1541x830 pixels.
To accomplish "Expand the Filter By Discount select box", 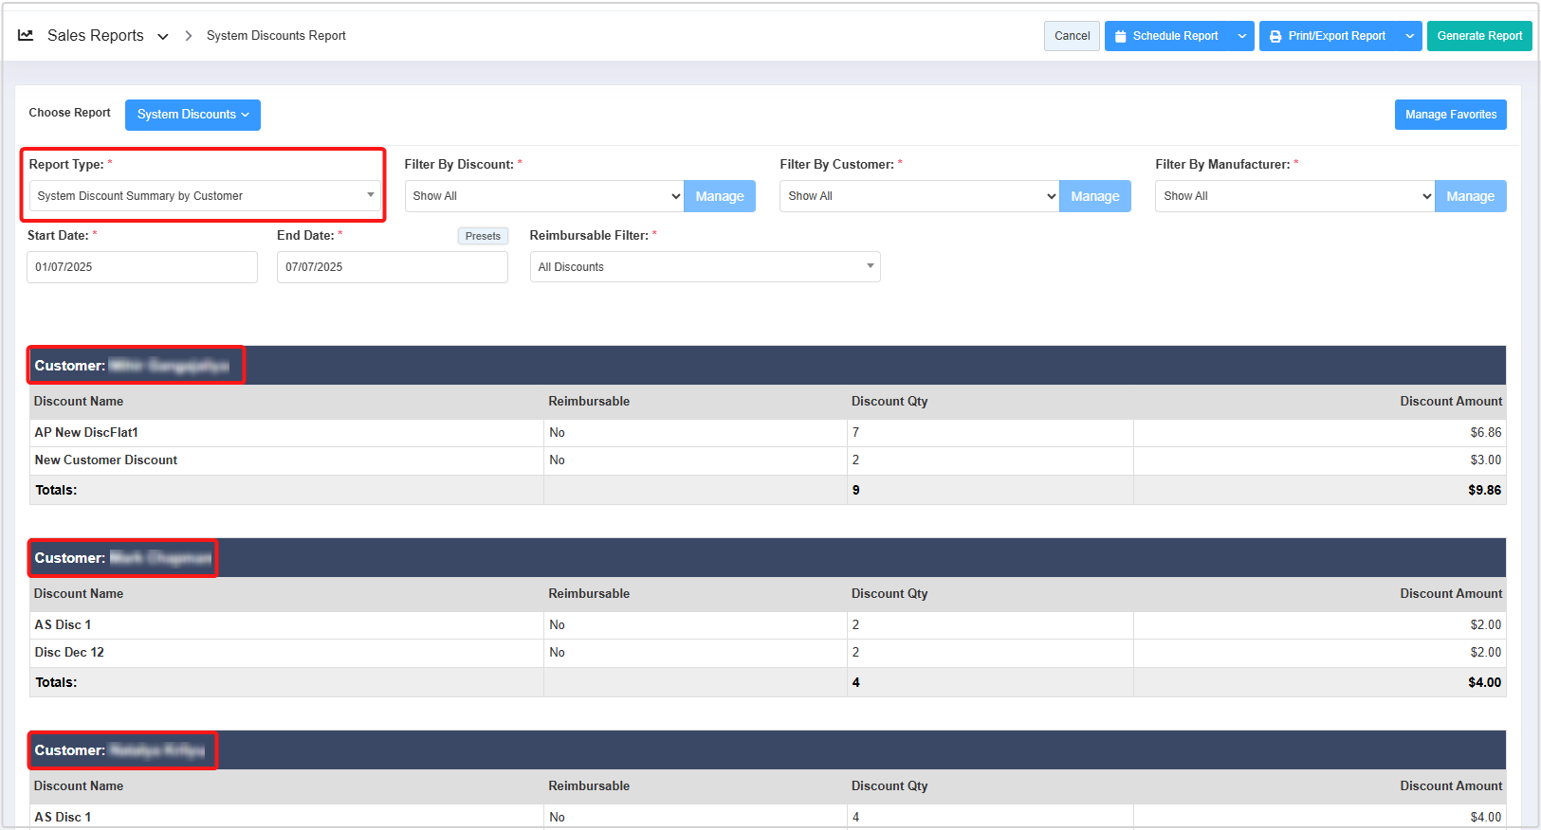I will coord(543,196).
